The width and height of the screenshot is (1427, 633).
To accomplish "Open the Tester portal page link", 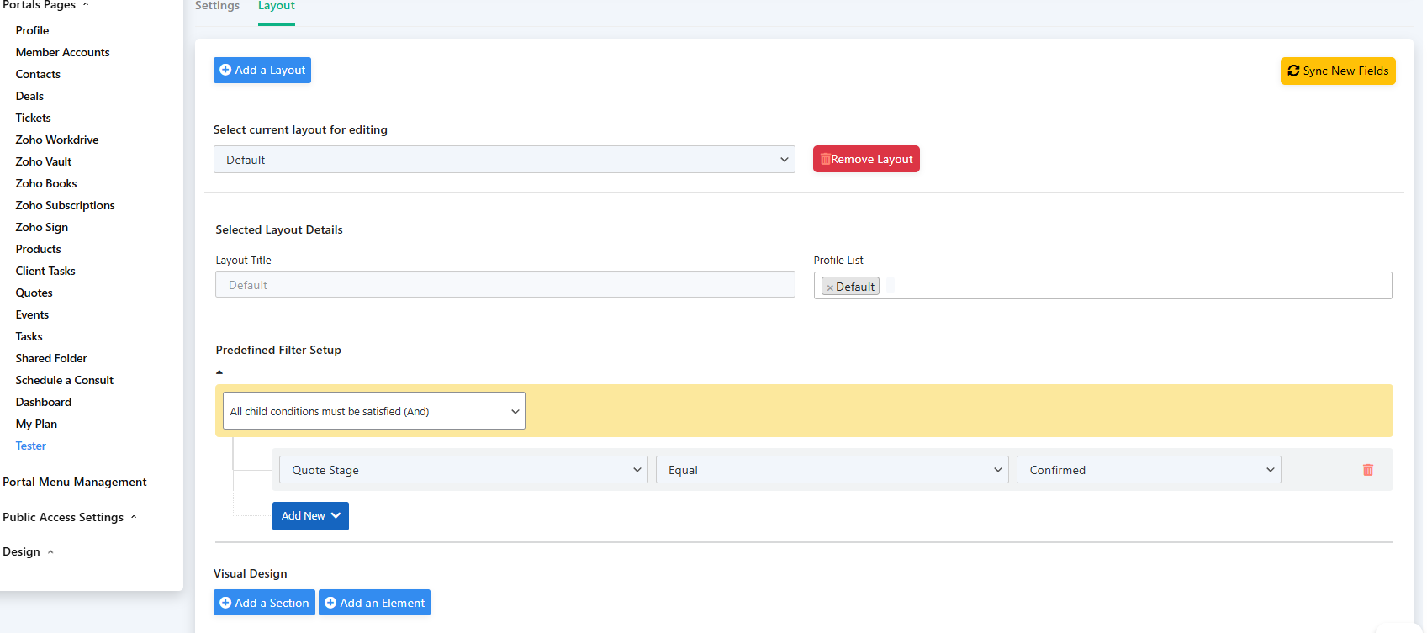I will pos(31,446).
